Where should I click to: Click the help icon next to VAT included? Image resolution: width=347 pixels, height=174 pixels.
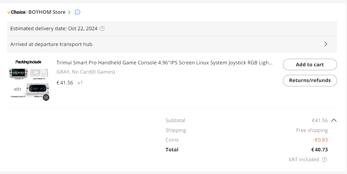pyautogui.click(x=325, y=160)
